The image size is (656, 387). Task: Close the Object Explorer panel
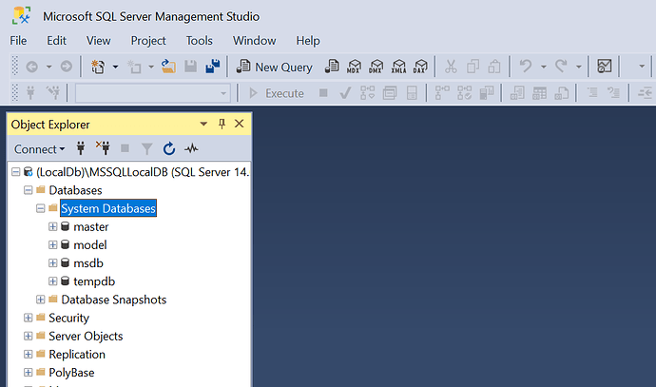point(240,124)
